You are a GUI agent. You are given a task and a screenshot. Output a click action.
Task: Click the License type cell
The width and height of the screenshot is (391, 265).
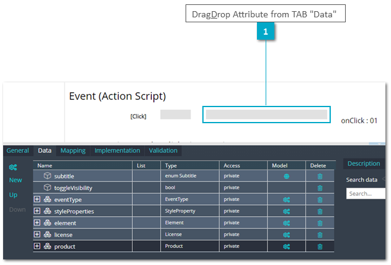[190, 234]
